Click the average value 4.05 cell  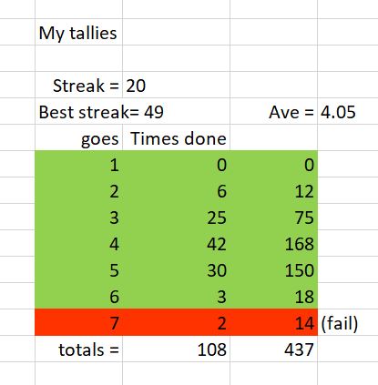[x=348, y=111]
